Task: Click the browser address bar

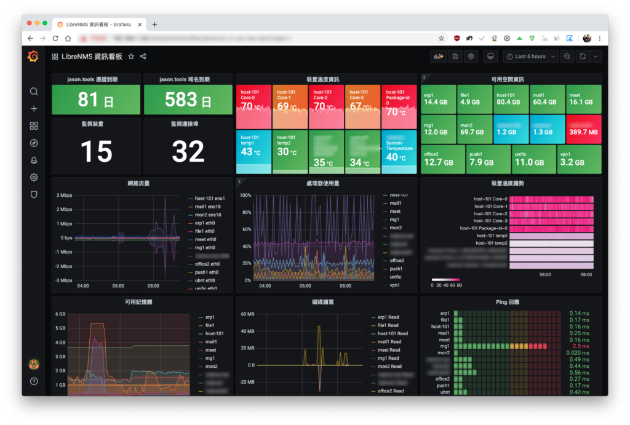Action: pyautogui.click(x=257, y=39)
